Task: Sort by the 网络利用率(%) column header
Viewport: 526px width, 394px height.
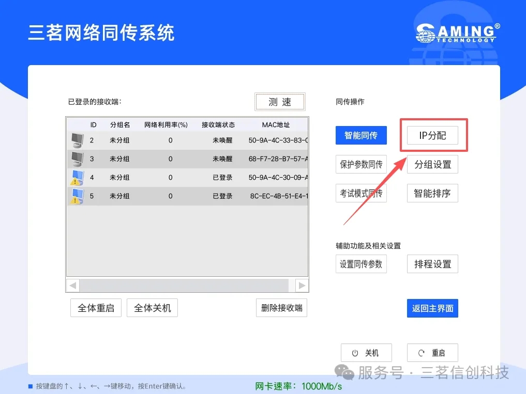Action: point(166,125)
